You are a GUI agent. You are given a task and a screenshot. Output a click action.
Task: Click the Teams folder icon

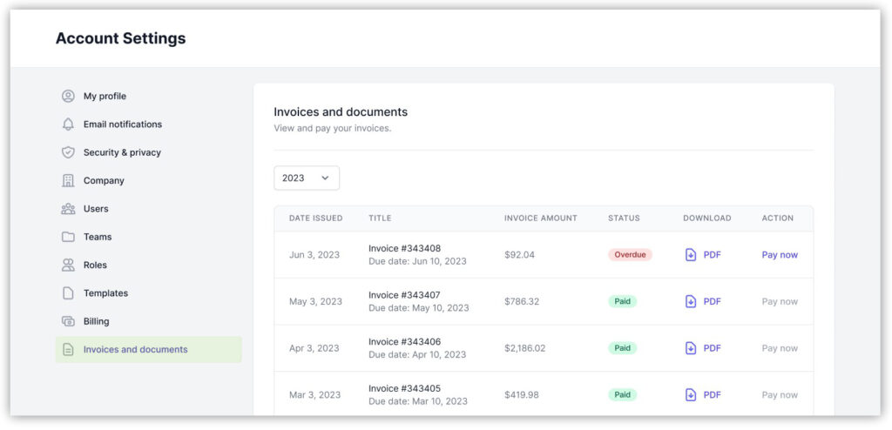pos(68,237)
